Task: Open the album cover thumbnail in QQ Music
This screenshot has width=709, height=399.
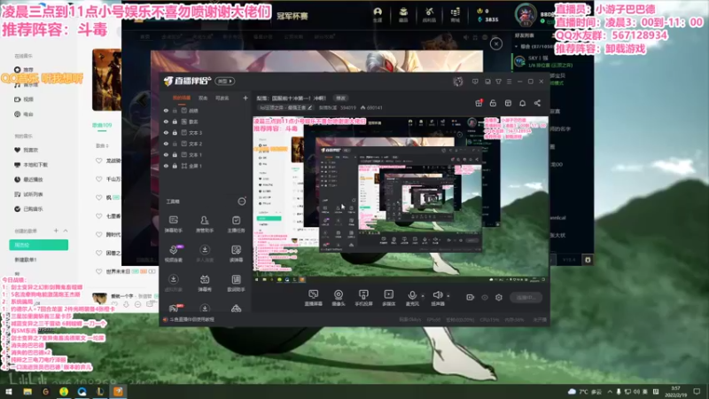Action: point(107,80)
